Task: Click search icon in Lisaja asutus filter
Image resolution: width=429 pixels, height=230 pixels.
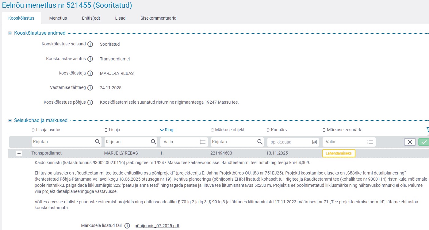Action: [98, 142]
